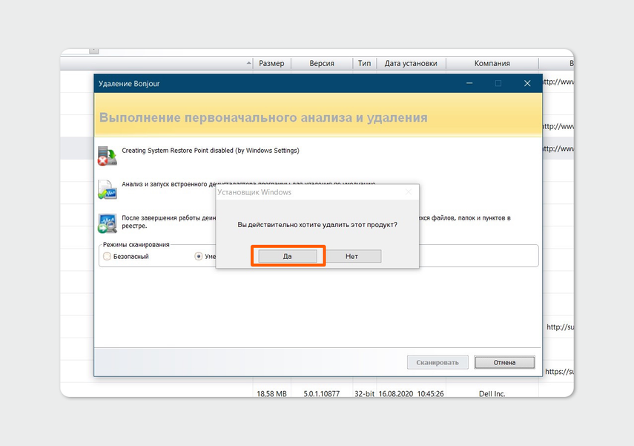Click the System Restore Point disabled icon
The image size is (634, 446).
[x=107, y=155]
